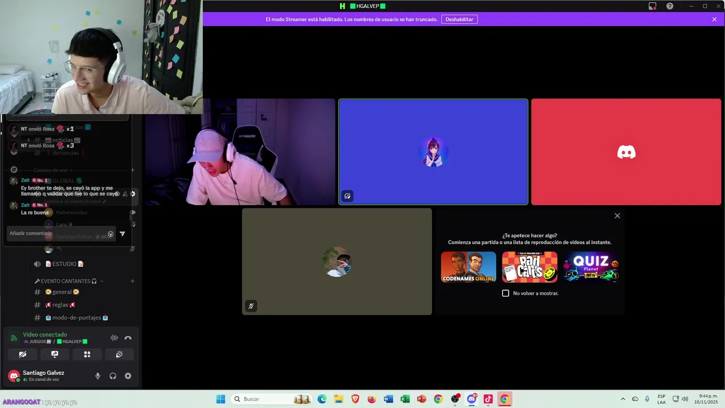Click Santiago Galvez user avatar
Screen dimensions: 725x408
[14, 376]
